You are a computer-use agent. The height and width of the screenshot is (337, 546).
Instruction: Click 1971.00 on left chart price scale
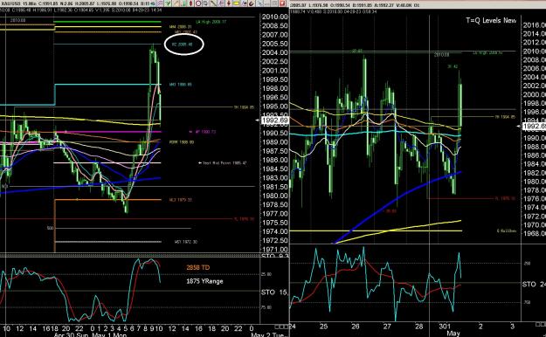274,250
